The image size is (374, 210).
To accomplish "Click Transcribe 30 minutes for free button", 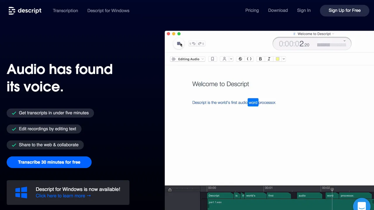I will [x=49, y=162].
